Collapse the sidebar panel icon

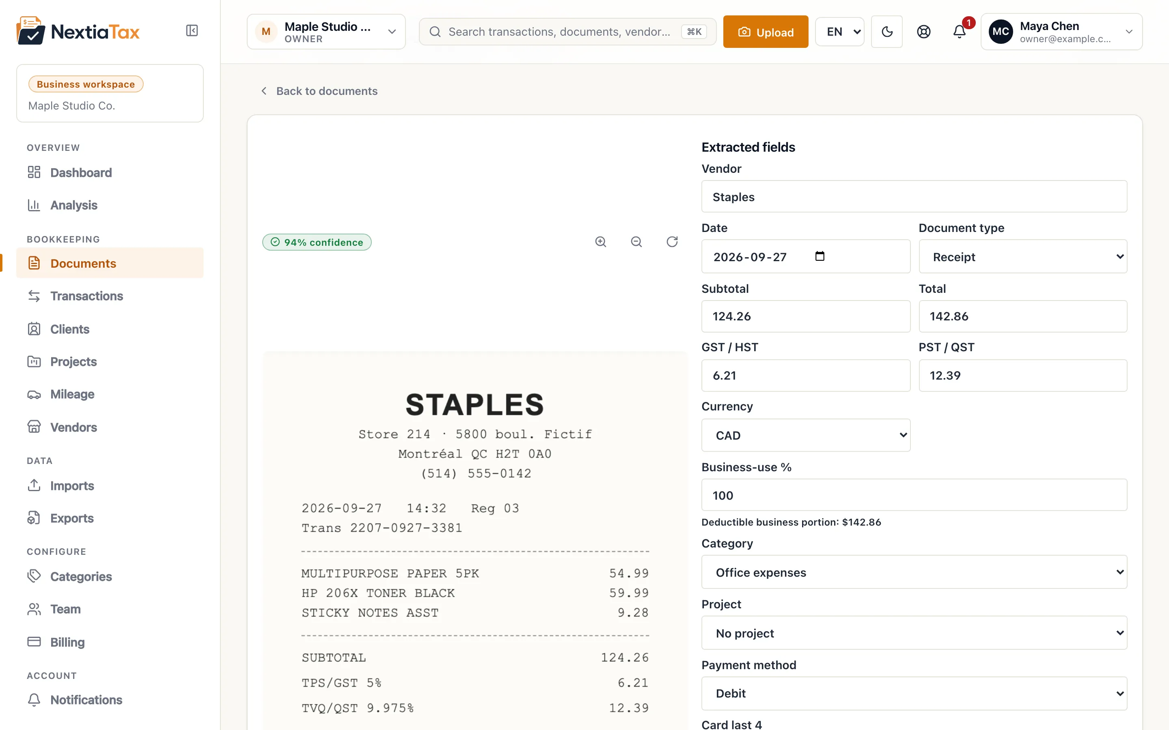click(192, 31)
